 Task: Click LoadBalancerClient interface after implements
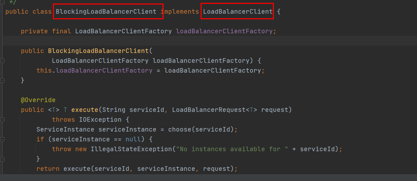point(238,12)
